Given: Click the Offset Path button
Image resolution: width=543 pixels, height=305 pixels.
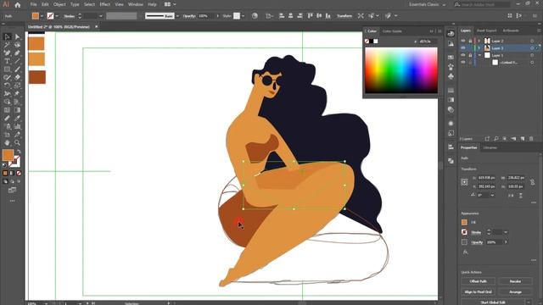Looking at the screenshot, I should pyautogui.click(x=479, y=281).
